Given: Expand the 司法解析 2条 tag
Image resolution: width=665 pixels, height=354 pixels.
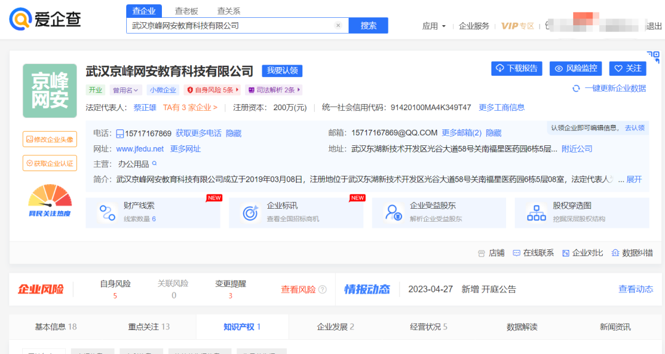Looking at the screenshot, I should [x=274, y=90].
